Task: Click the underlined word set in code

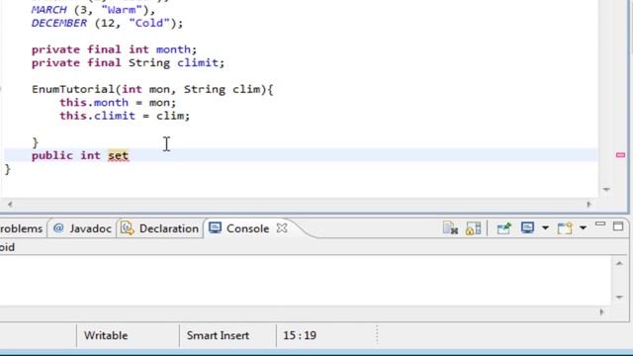Action: click(x=118, y=155)
